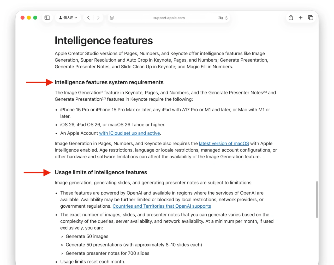Go forward to the next page

coord(98,18)
